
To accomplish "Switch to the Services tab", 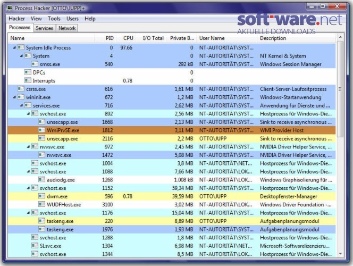I will (44, 28).
